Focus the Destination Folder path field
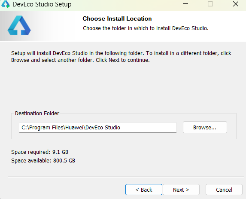Image resolution: width=246 pixels, height=199 pixels. tap(98, 128)
